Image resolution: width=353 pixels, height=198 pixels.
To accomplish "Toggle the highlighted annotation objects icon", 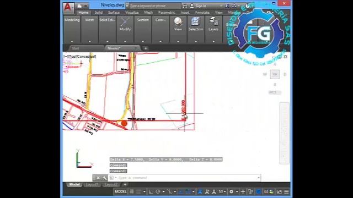I will coord(200,191).
